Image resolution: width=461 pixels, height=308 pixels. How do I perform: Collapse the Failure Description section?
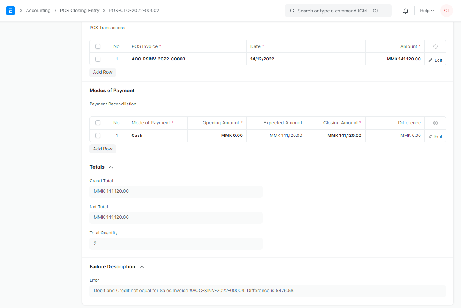point(141,266)
